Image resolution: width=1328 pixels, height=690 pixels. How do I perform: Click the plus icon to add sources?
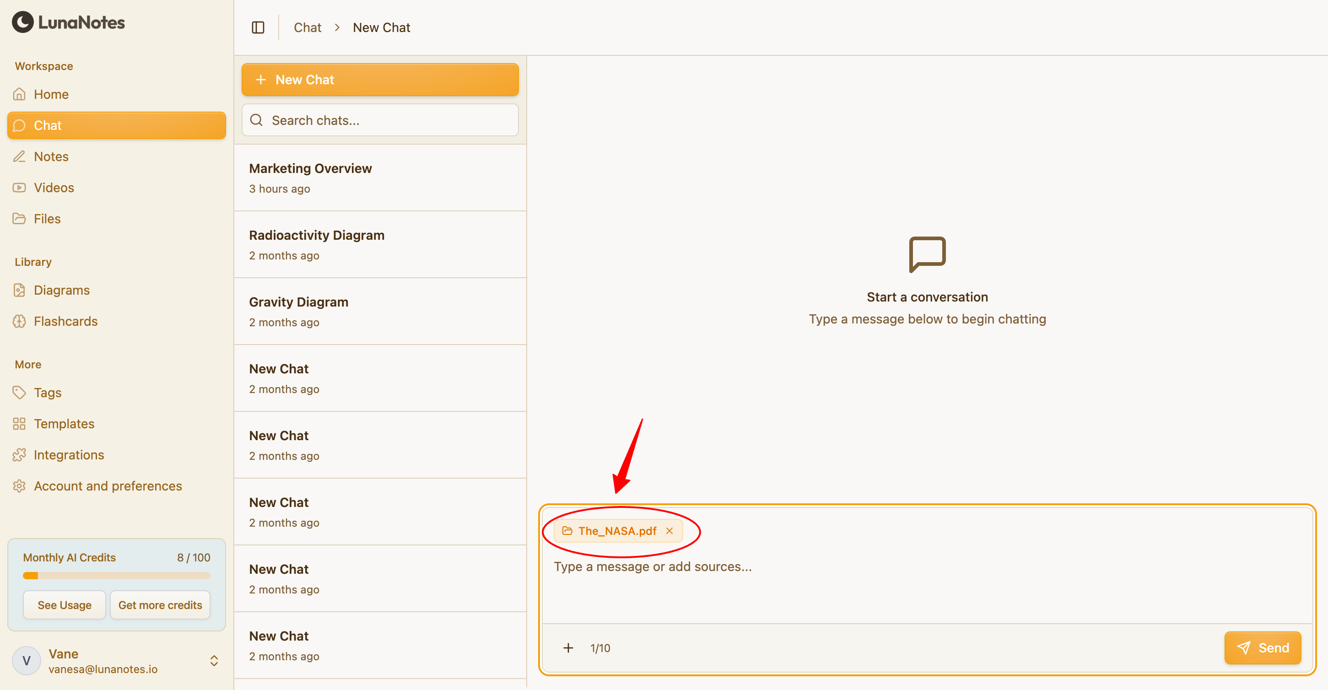point(568,648)
